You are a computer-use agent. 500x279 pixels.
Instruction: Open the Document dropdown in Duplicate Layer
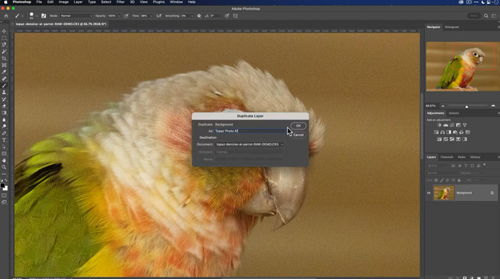(x=249, y=144)
